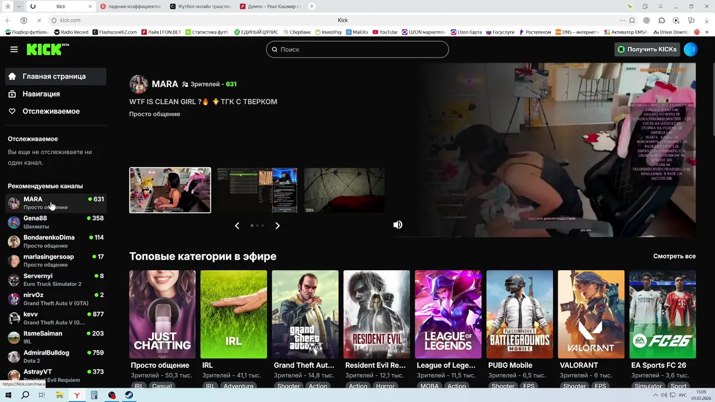Expand hidden system tray icons chevron
The height and width of the screenshot is (402, 715).
(x=656, y=395)
